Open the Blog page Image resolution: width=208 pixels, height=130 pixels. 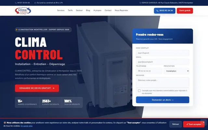pyautogui.click(x=88, y=10)
